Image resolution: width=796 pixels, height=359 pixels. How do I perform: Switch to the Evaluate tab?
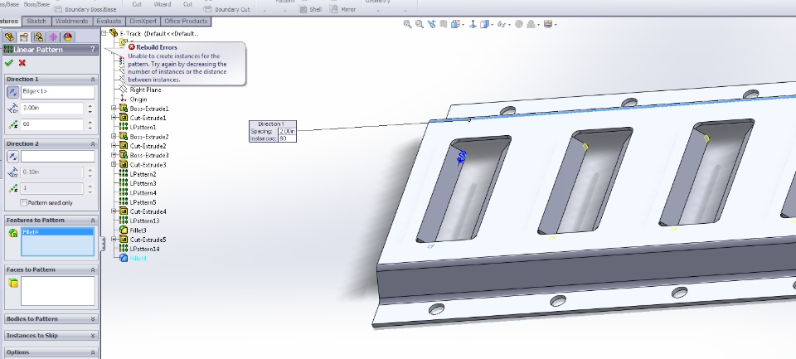pos(109,22)
